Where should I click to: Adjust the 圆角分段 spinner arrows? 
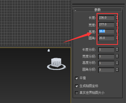(x=117, y=70)
